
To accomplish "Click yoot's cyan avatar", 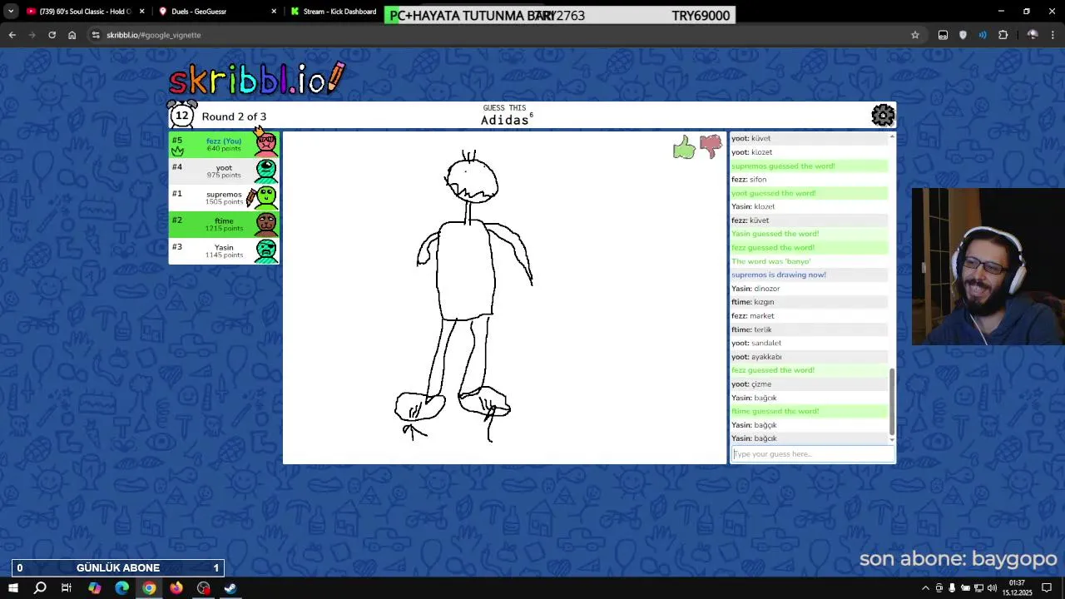I will click(266, 171).
